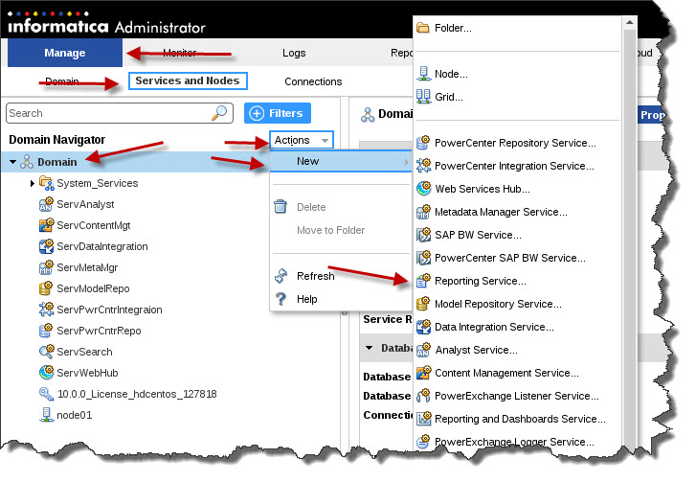Switch to the Monitor tab
696x482 pixels.
point(179,53)
